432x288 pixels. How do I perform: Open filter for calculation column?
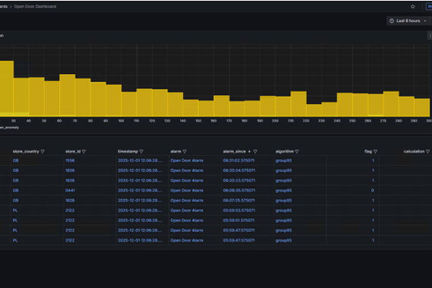click(428, 152)
